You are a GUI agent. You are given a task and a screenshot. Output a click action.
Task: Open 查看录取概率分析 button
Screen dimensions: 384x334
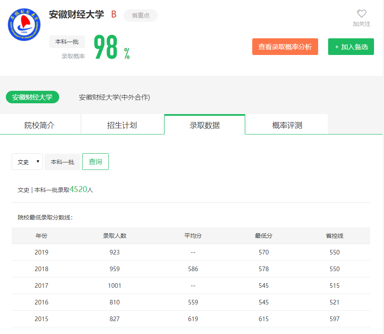[285, 47]
